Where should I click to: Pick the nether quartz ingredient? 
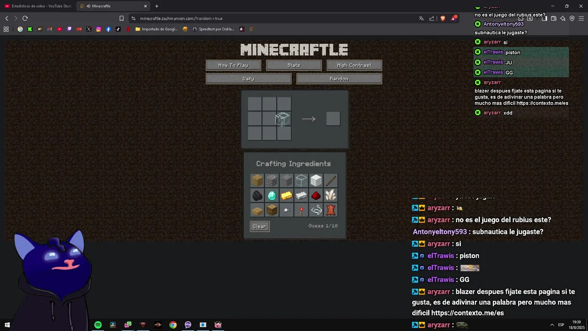[331, 195]
